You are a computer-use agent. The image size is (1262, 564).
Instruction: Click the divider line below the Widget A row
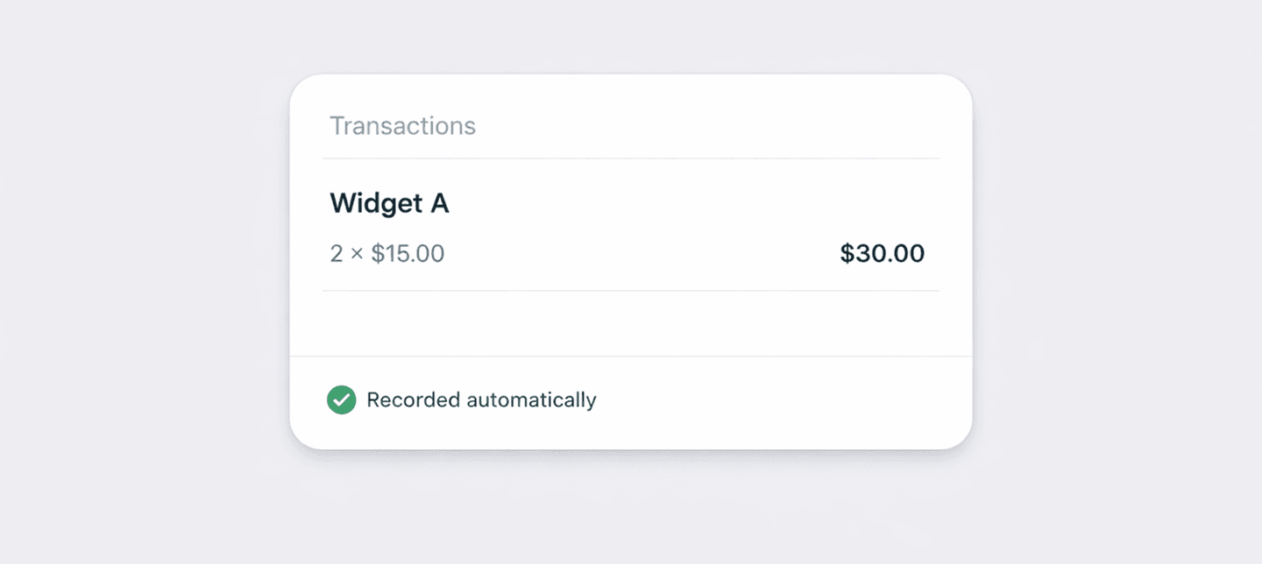(631, 291)
